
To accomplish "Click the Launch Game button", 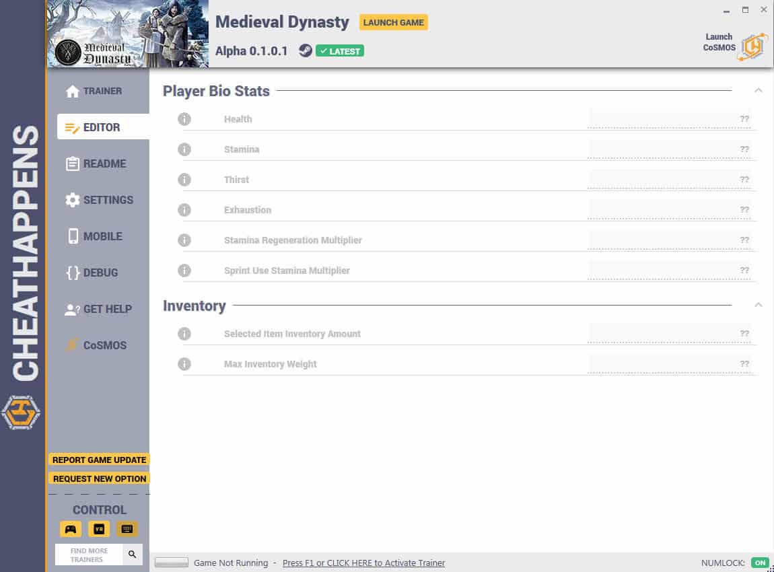I will 394,23.
